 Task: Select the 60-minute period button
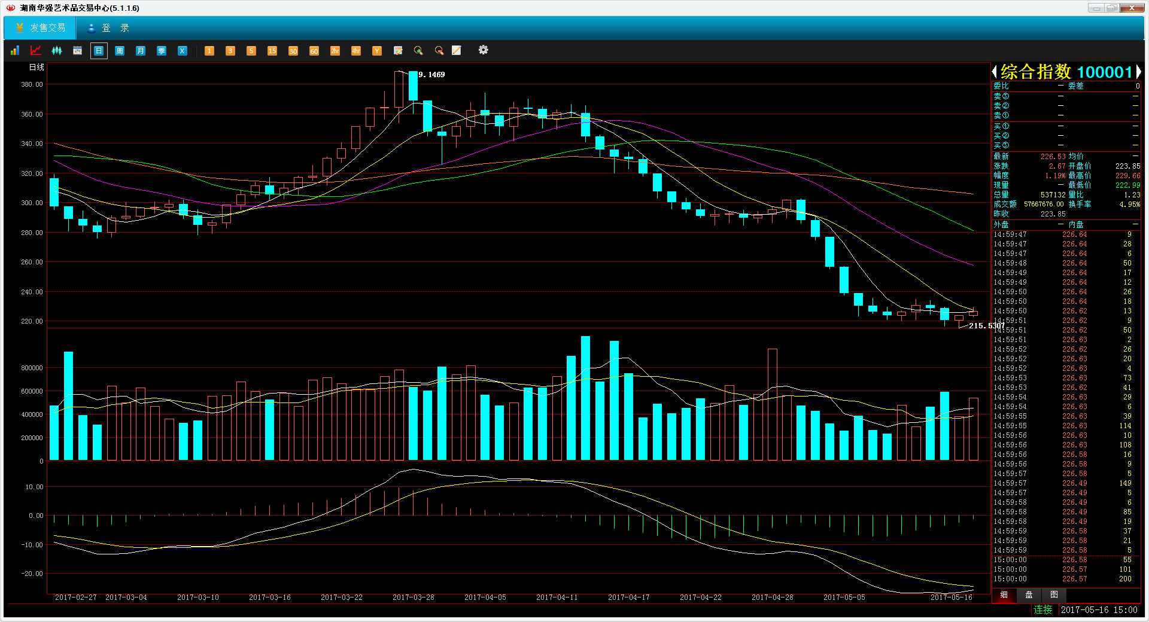(x=314, y=51)
